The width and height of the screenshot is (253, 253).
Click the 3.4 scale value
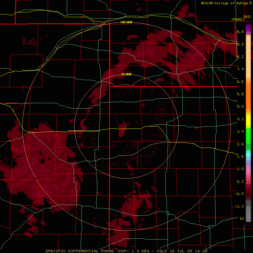pyautogui.click(x=240, y=132)
